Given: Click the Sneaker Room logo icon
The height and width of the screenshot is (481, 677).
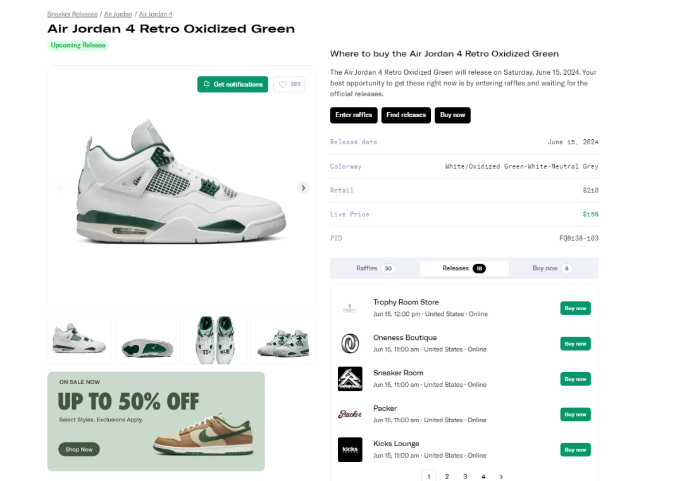Looking at the screenshot, I should 350,379.
